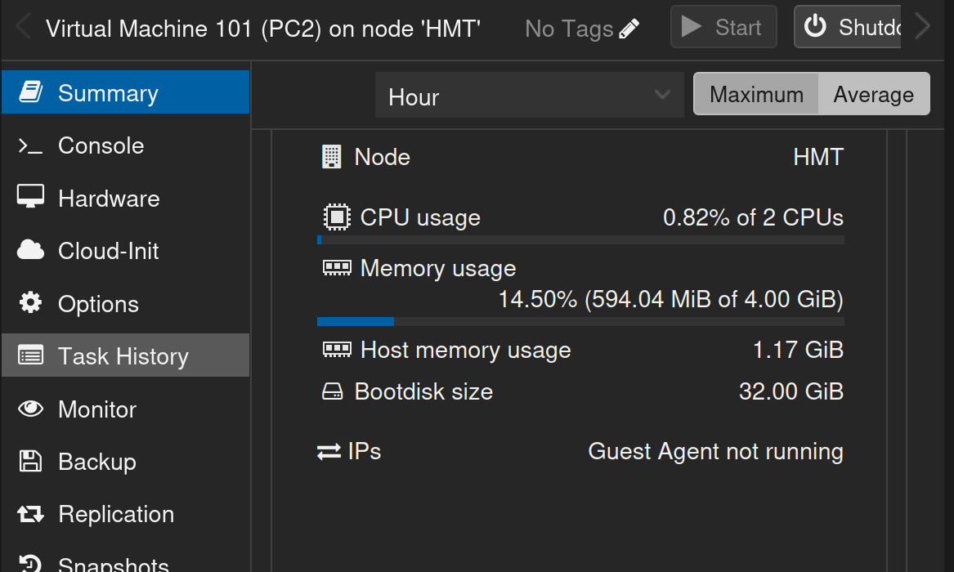Click the Memory usage progress bar
Viewport: 954px width, 572px height.
click(580, 322)
